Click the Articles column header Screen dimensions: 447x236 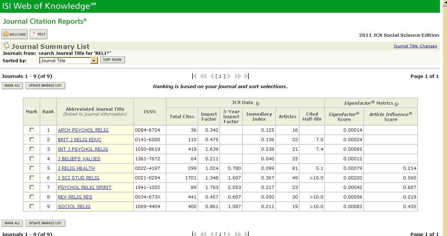288,117
